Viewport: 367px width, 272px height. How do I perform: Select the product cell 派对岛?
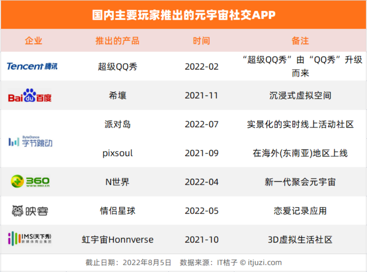coord(117,124)
